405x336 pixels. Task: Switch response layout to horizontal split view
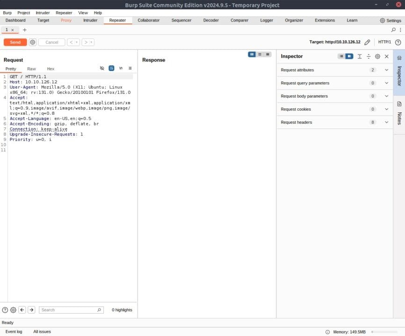[260, 54]
